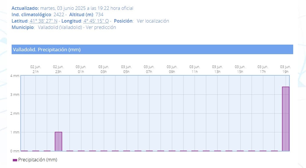Click the latitude value 41° 38' 27'' N
This screenshot has height=168, width=306.
44,21
